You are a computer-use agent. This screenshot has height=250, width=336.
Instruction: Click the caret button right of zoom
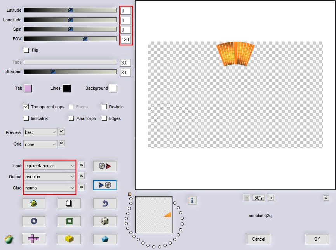pos(326,198)
